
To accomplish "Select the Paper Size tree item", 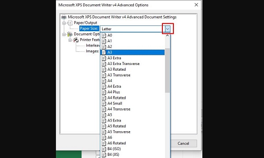I will (89, 29).
